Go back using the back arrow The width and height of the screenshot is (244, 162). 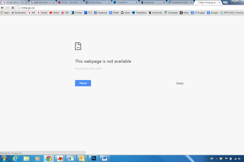coord(3,7)
